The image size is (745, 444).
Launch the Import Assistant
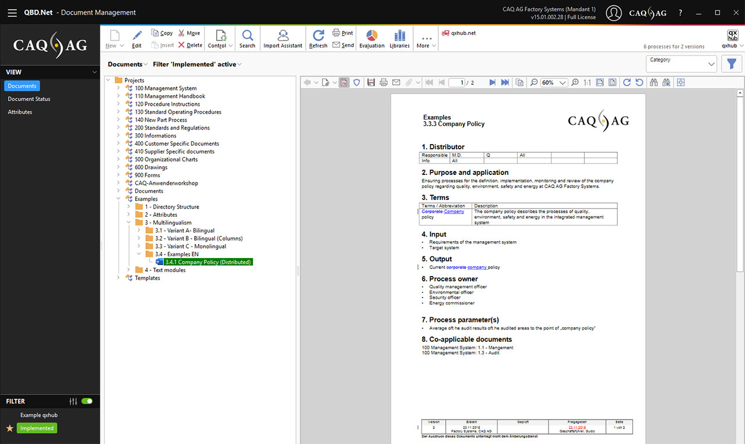(282, 38)
